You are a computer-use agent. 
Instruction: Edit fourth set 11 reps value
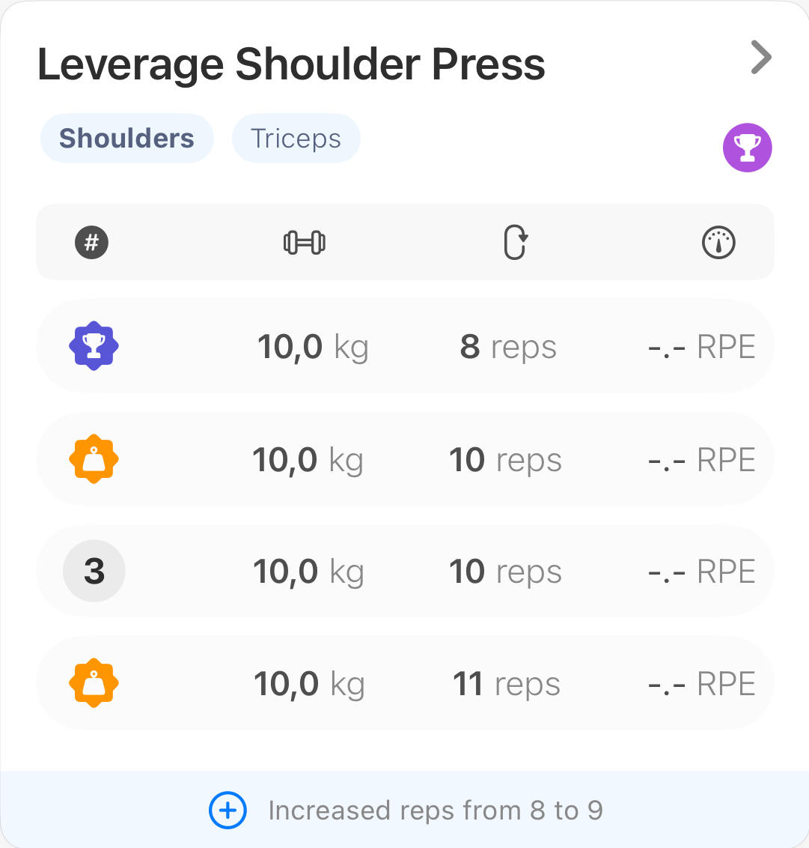[507, 685]
